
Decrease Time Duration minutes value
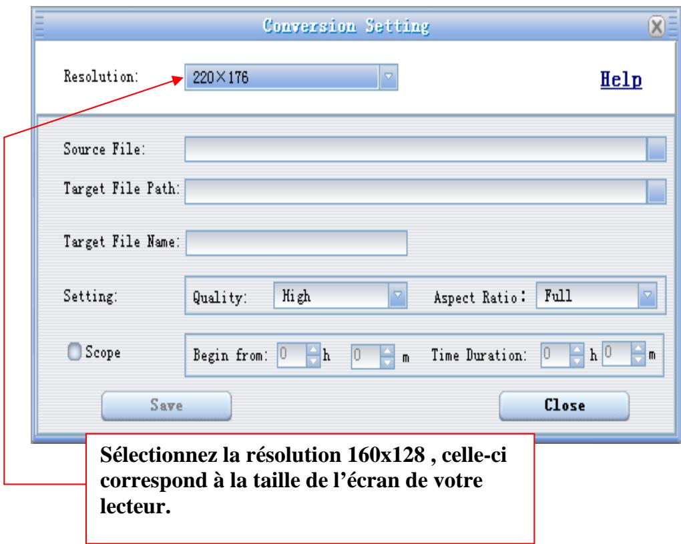(638, 360)
